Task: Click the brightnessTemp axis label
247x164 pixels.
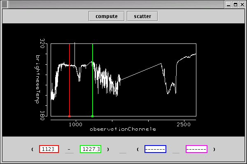Action: (37, 79)
